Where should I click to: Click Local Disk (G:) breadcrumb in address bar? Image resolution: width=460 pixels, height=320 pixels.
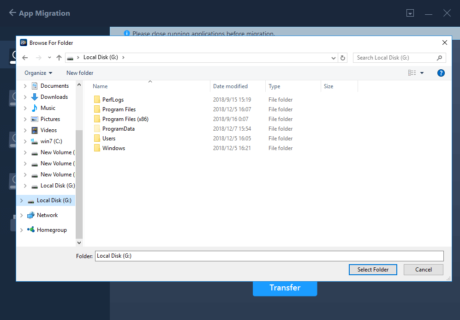point(101,57)
